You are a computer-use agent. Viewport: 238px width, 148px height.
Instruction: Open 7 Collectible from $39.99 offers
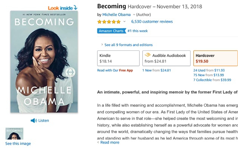coord(212,80)
